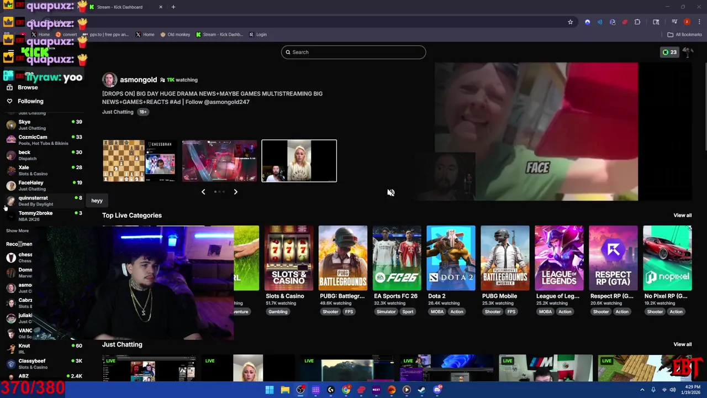Open the chess board featured thumbnail
Screen dimensions: 707x398
click(140, 161)
